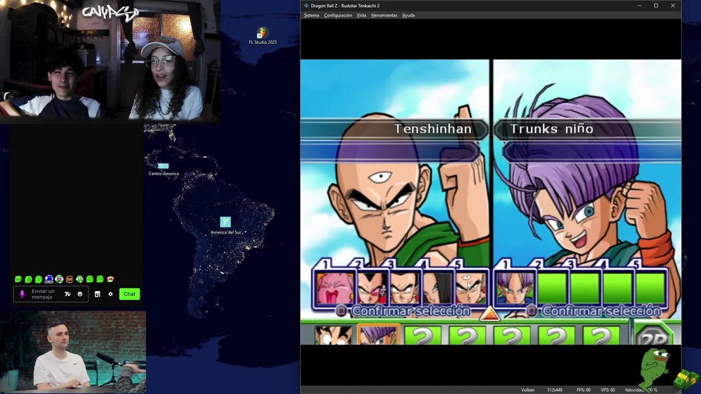Click player two's empty green slot 2
Screen dimensions: 701x394
coord(551,288)
